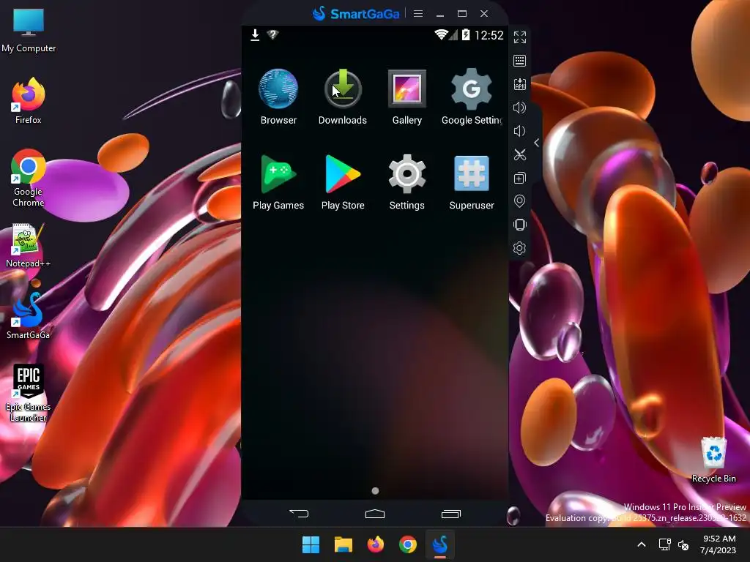Tap the Android back navigation button
This screenshot has height=562, width=750.
(x=299, y=514)
